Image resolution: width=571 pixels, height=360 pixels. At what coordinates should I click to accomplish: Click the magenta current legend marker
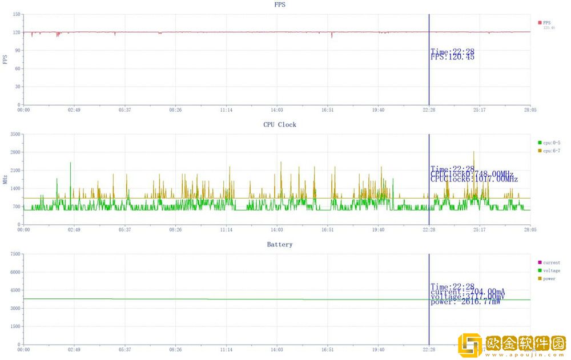[540, 262]
